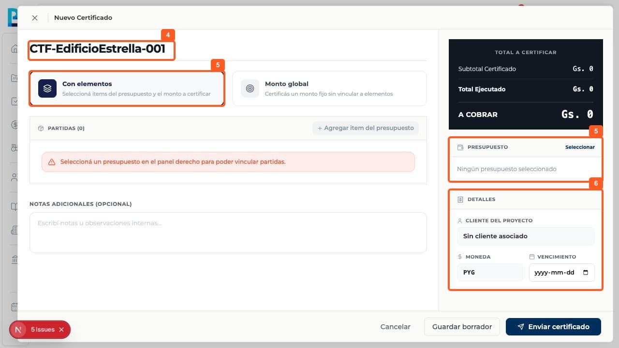This screenshot has height=348, width=619.
Task: Click the person icon by Cliente del proyecto
Action: point(460,220)
